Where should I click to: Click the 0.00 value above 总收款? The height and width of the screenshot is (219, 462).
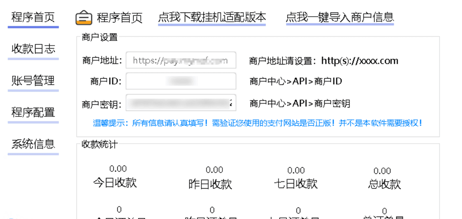coord(382,171)
